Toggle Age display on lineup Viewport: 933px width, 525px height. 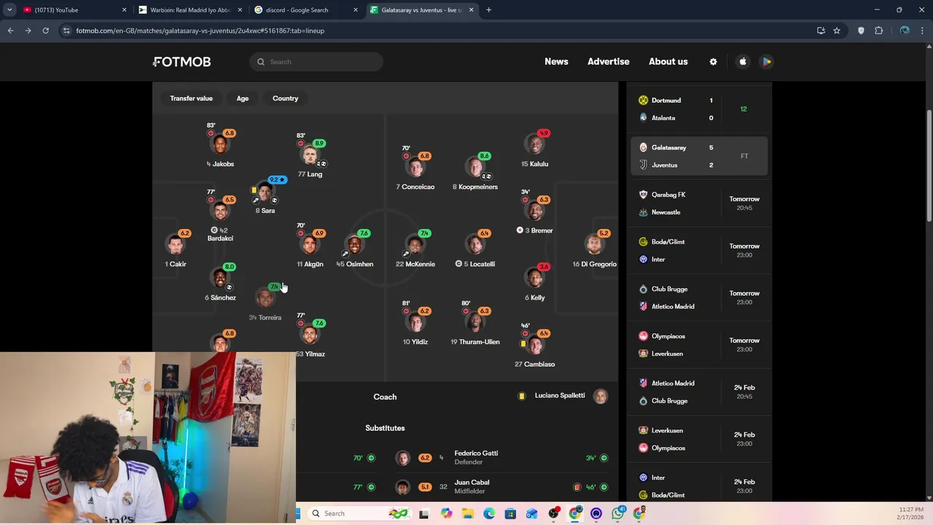pyautogui.click(x=242, y=98)
